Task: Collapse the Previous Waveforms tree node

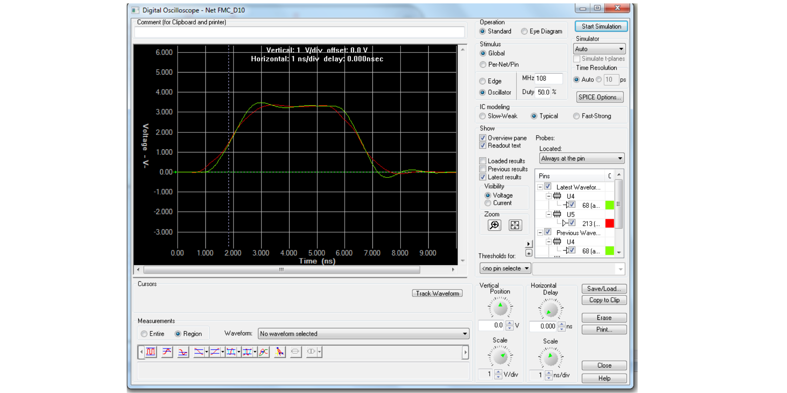Action: point(540,233)
